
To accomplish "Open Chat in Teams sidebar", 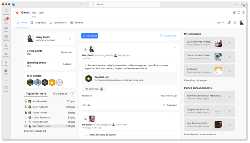I will [x=6, y=20].
